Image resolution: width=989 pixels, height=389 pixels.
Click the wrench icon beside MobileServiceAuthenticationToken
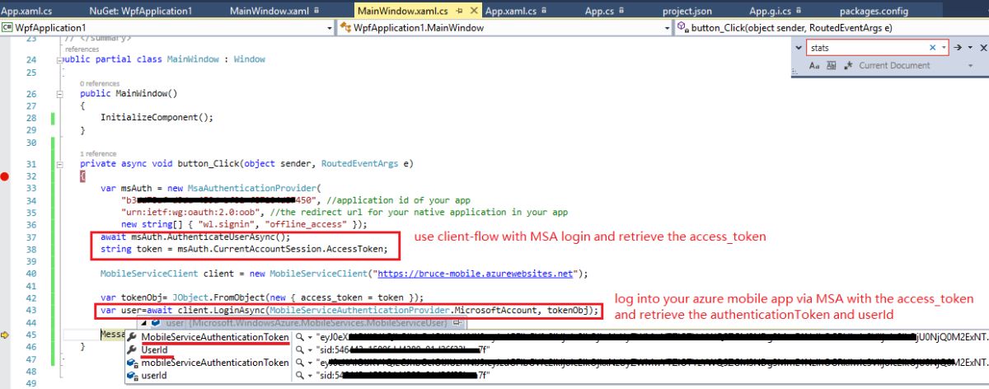pyautogui.click(x=132, y=337)
